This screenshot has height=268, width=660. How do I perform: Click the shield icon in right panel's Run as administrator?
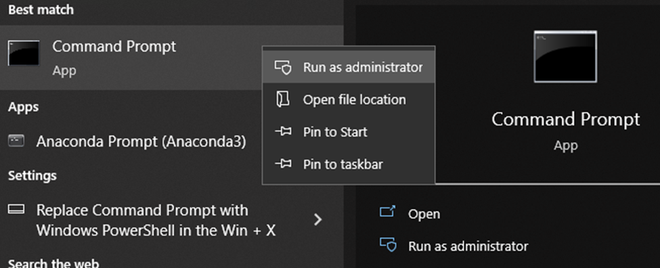point(388,245)
